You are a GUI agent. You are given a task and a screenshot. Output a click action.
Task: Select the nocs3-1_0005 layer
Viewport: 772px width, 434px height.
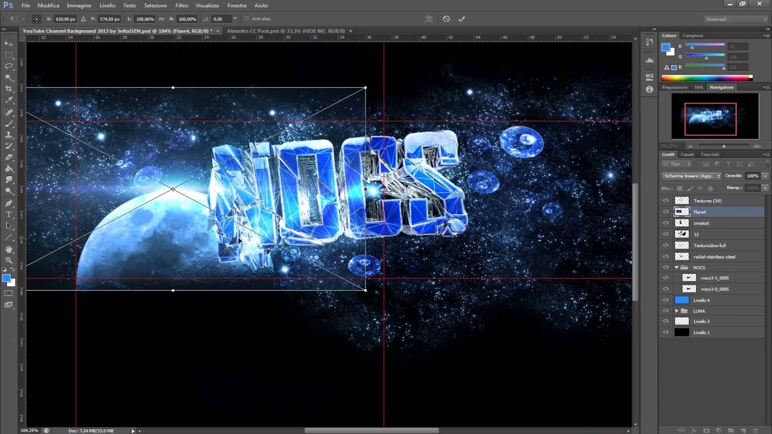coord(712,278)
